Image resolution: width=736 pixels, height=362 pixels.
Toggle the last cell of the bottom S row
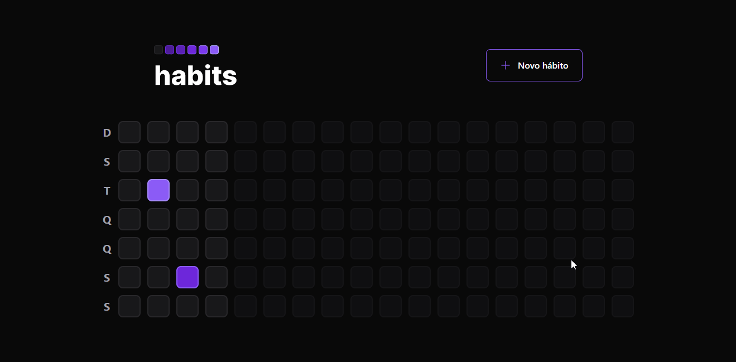click(623, 306)
